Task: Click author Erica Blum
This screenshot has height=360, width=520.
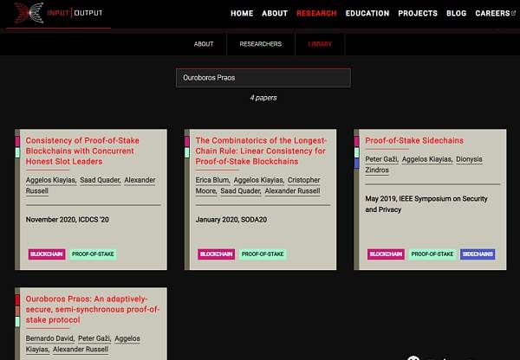Action: pyautogui.click(x=212, y=180)
